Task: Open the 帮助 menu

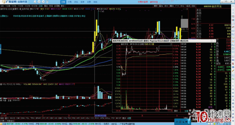Action: click(95, 2)
